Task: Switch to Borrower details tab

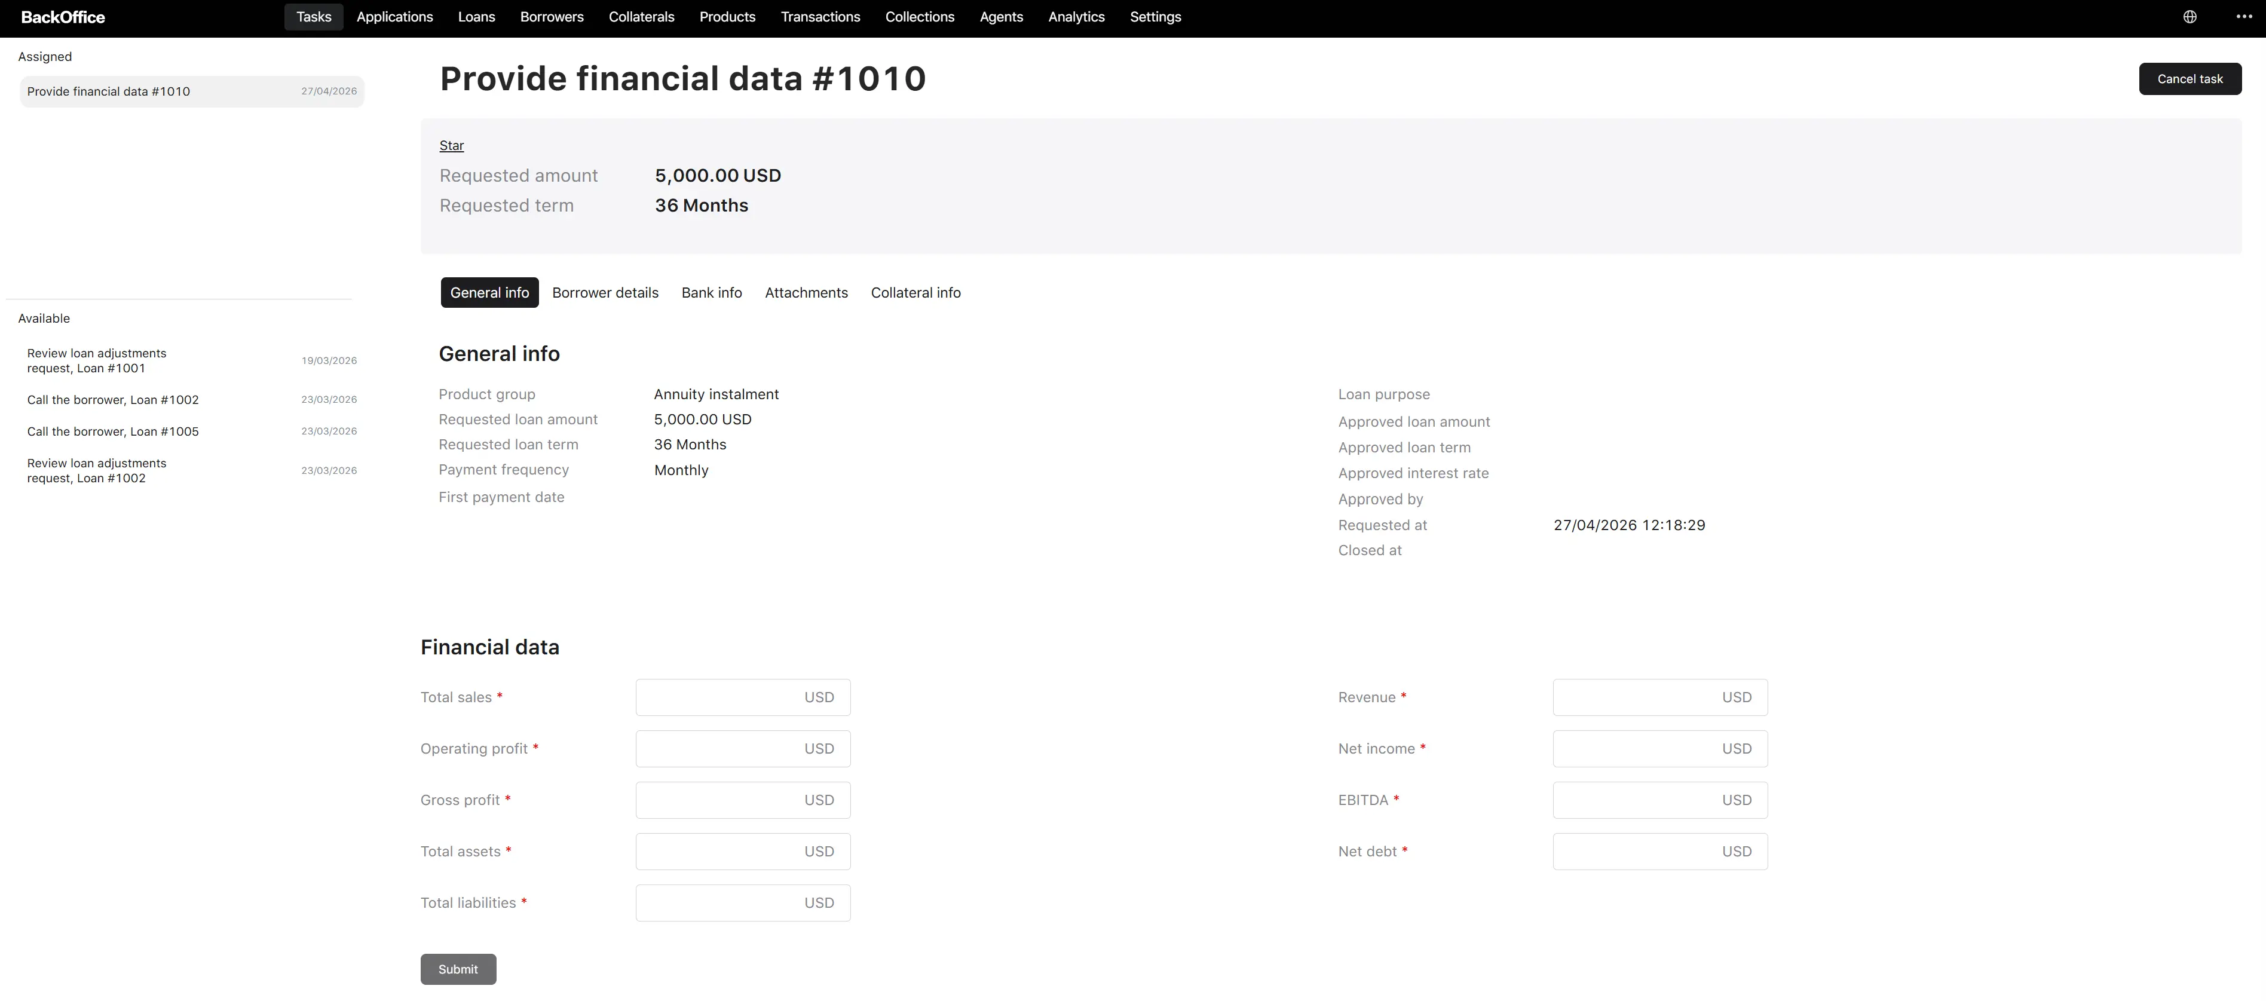Action: 605,293
